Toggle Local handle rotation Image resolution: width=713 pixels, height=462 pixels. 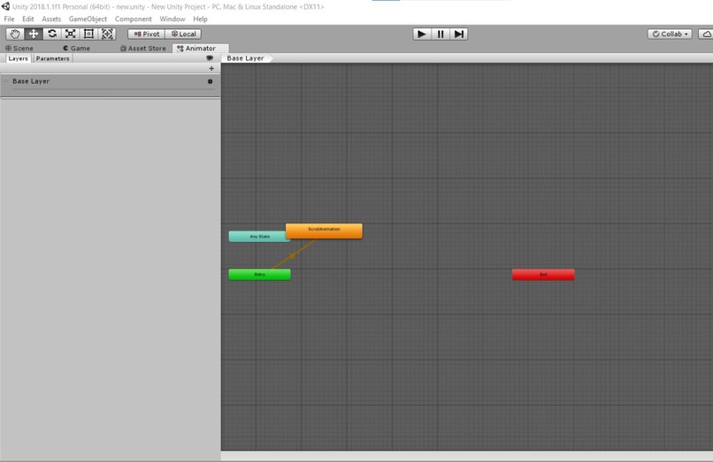183,34
